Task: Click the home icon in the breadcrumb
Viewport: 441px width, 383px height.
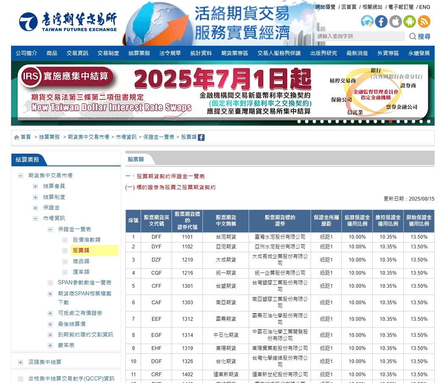Action: [x=17, y=137]
